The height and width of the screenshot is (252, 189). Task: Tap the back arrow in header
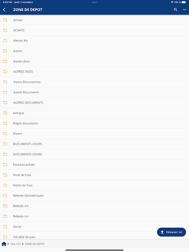(4, 10)
